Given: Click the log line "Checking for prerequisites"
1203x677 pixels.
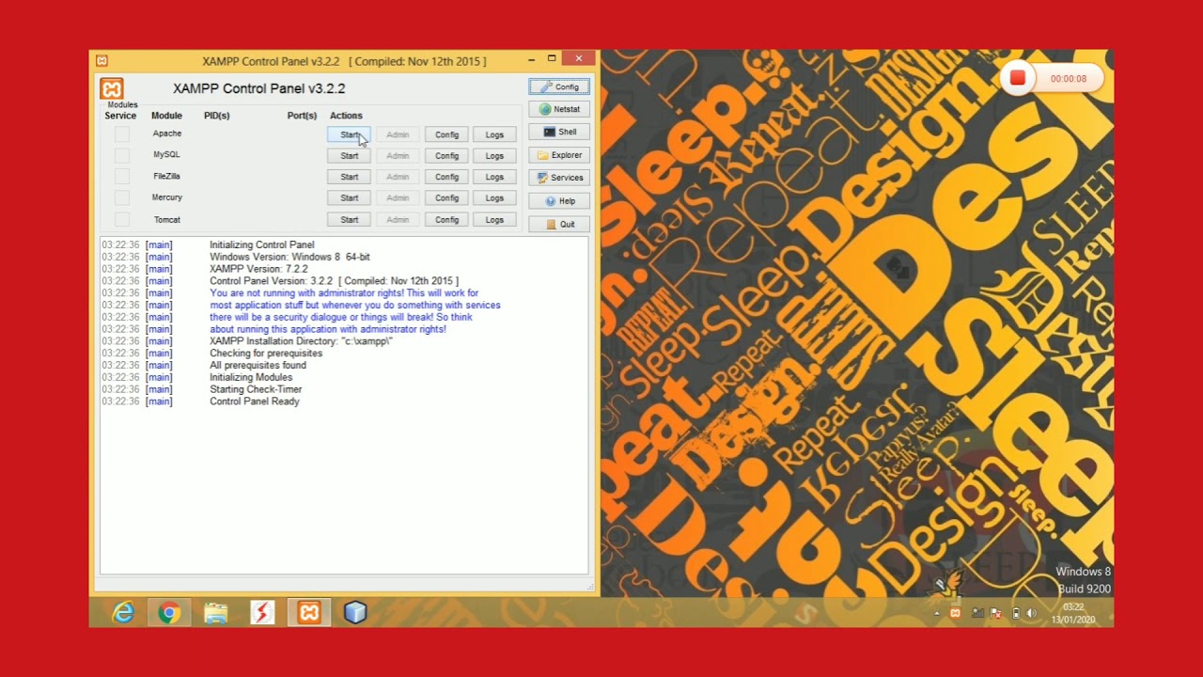Looking at the screenshot, I should click(x=266, y=354).
